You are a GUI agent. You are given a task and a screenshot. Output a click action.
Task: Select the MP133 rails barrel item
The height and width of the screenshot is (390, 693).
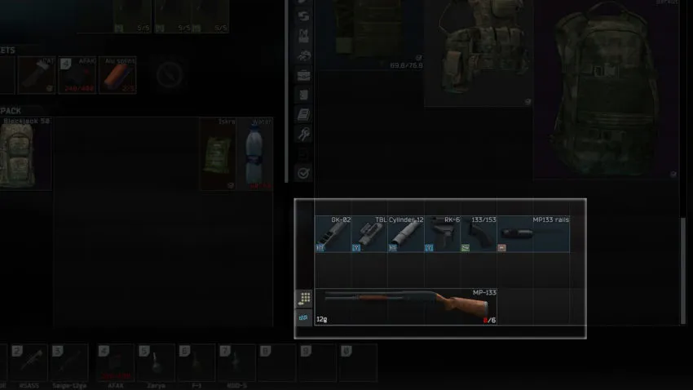[x=533, y=234]
